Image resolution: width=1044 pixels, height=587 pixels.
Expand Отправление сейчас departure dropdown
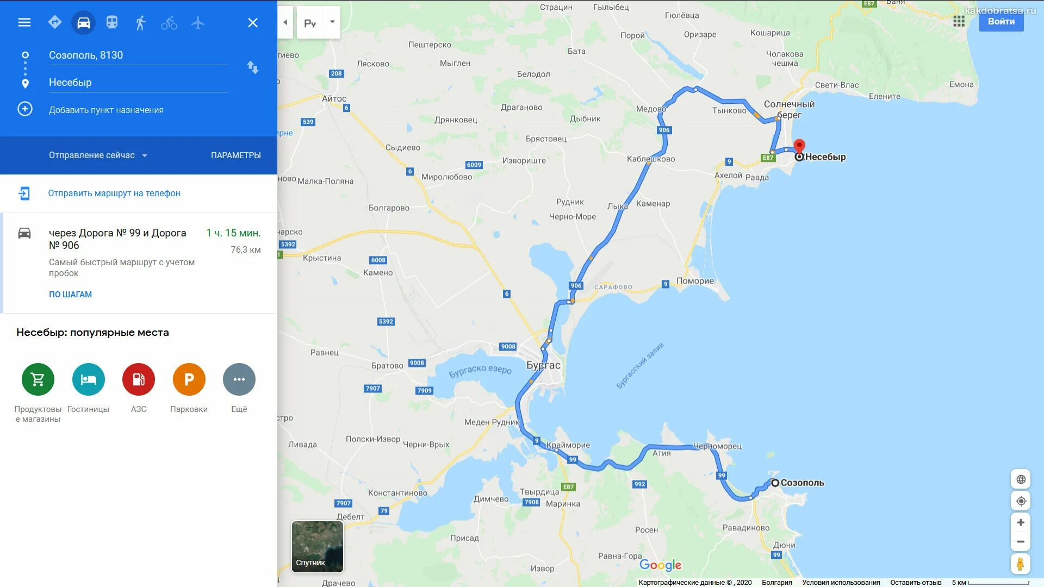[x=98, y=155]
